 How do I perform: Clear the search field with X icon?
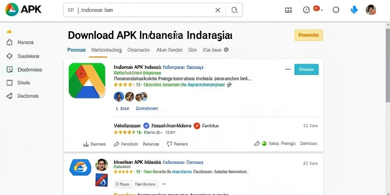(217, 10)
